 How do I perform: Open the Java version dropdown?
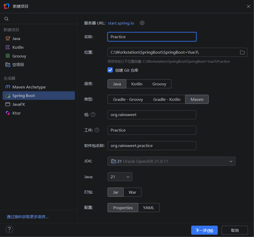point(120,177)
